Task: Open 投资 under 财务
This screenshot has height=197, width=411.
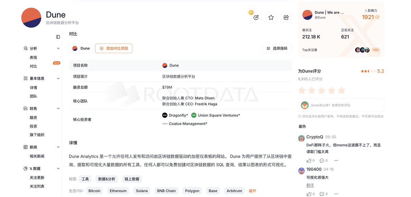Action: tap(33, 126)
